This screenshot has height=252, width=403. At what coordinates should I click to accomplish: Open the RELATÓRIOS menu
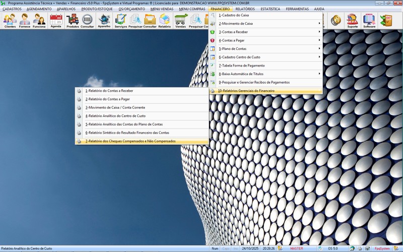point(245,9)
